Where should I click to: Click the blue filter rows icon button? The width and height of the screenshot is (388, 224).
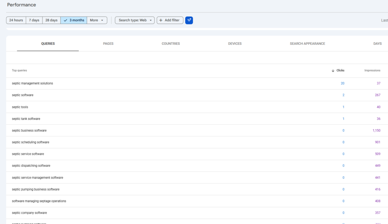(189, 20)
